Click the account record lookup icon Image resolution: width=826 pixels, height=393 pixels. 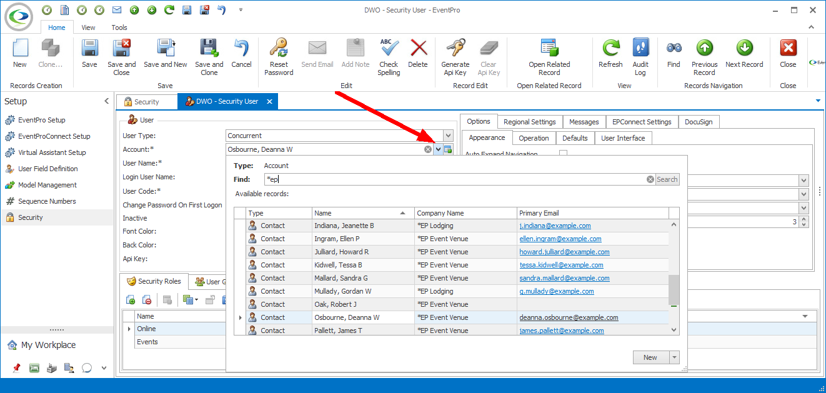point(448,149)
